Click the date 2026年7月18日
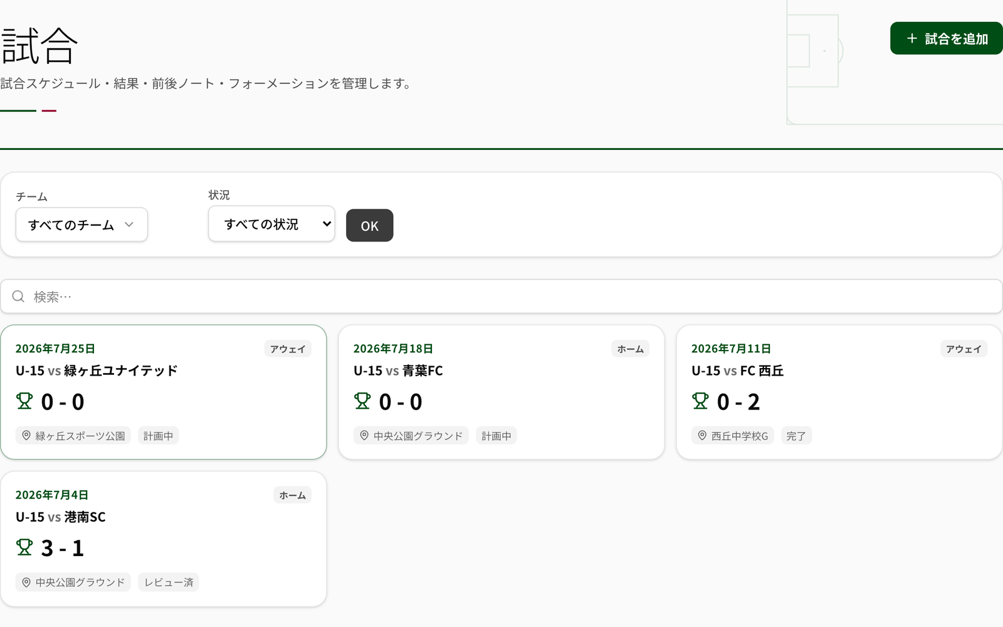The height and width of the screenshot is (627, 1003). point(393,349)
